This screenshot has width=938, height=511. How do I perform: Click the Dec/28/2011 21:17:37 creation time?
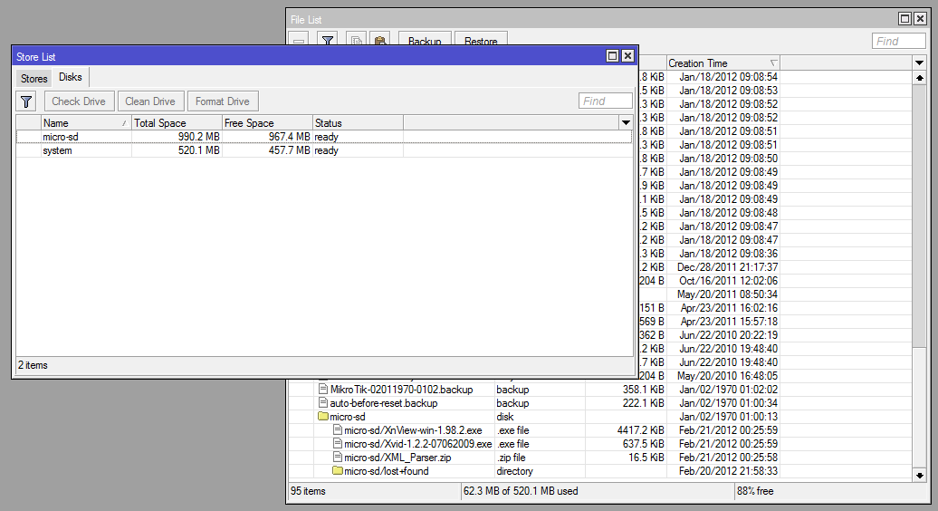pyautogui.click(x=727, y=267)
